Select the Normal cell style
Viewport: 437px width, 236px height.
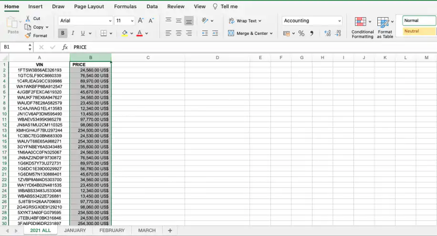coord(419,21)
